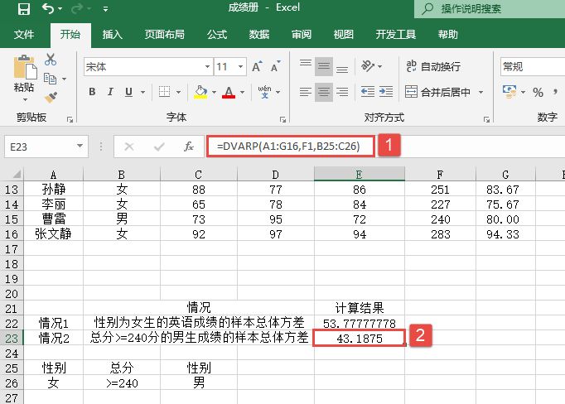Viewport: 565px width, 404px height.
Task: Select the Format Painter brush
Action: point(51,97)
